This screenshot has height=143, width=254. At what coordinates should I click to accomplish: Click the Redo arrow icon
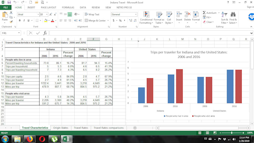23,2
